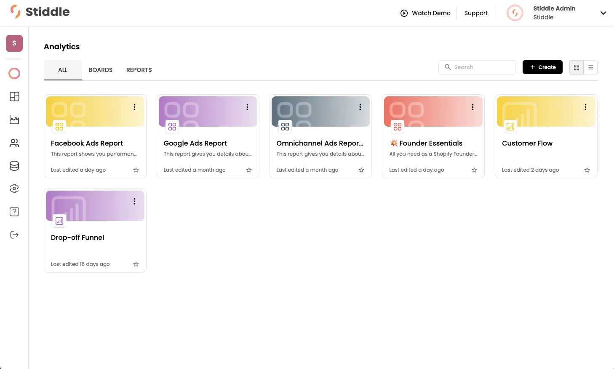The height and width of the screenshot is (369, 614).
Task: Click the Analytics page heading
Action: (62, 47)
